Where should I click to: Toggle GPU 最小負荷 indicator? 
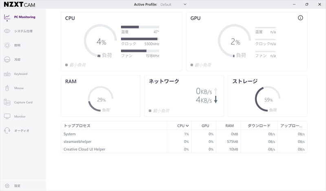[x=192, y=65]
